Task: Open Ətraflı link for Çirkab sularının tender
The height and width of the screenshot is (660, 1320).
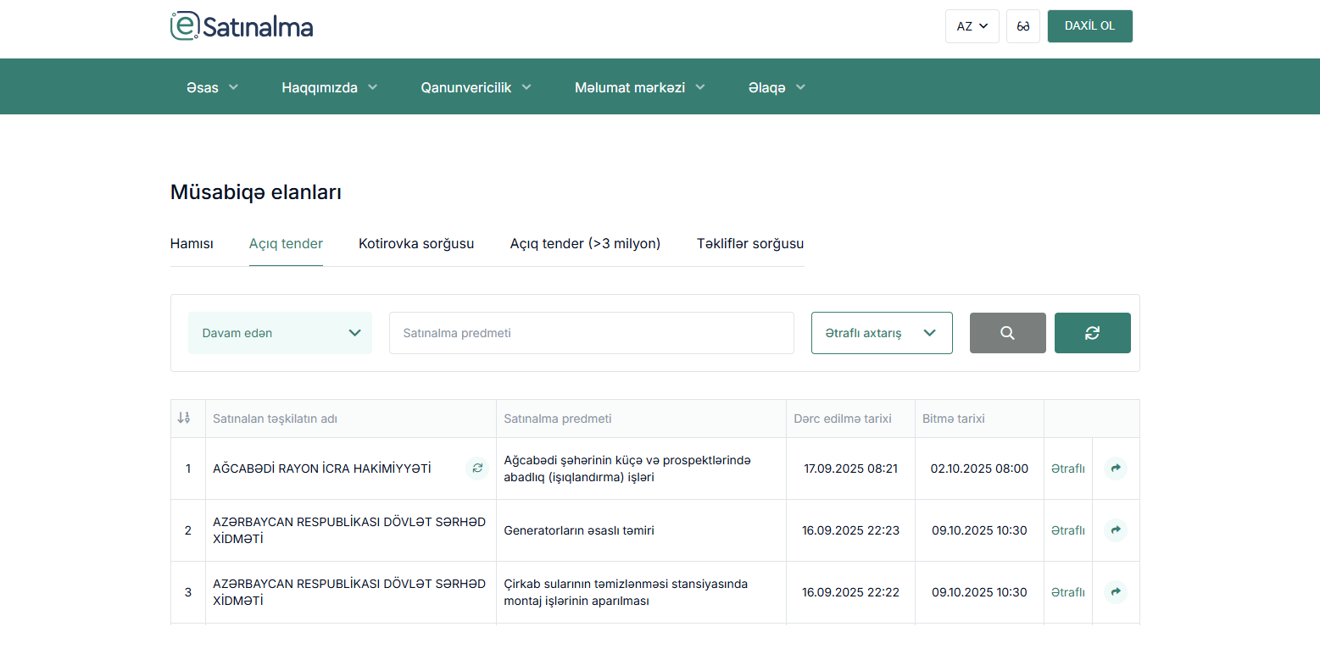Action: click(1068, 592)
